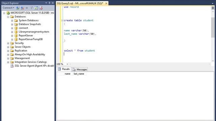Click the last_name column header in results
The image size is (216, 121).
pyautogui.click(x=79, y=74)
